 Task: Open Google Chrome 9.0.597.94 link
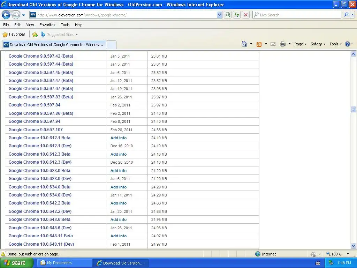(35, 121)
